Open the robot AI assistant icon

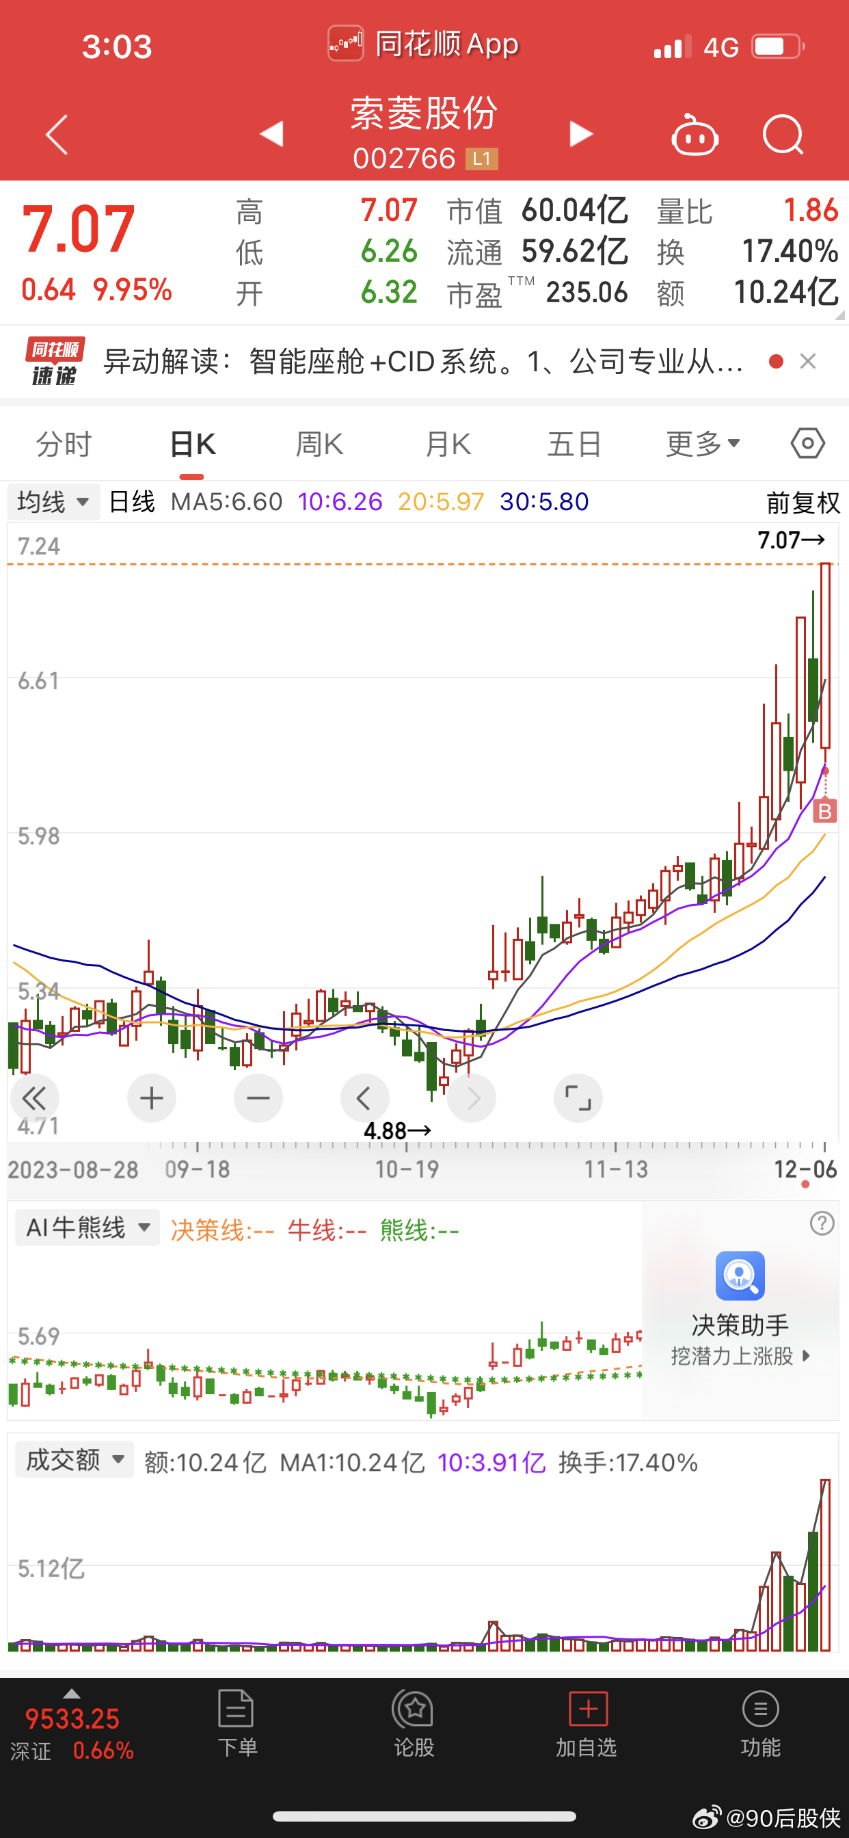pyautogui.click(x=695, y=135)
